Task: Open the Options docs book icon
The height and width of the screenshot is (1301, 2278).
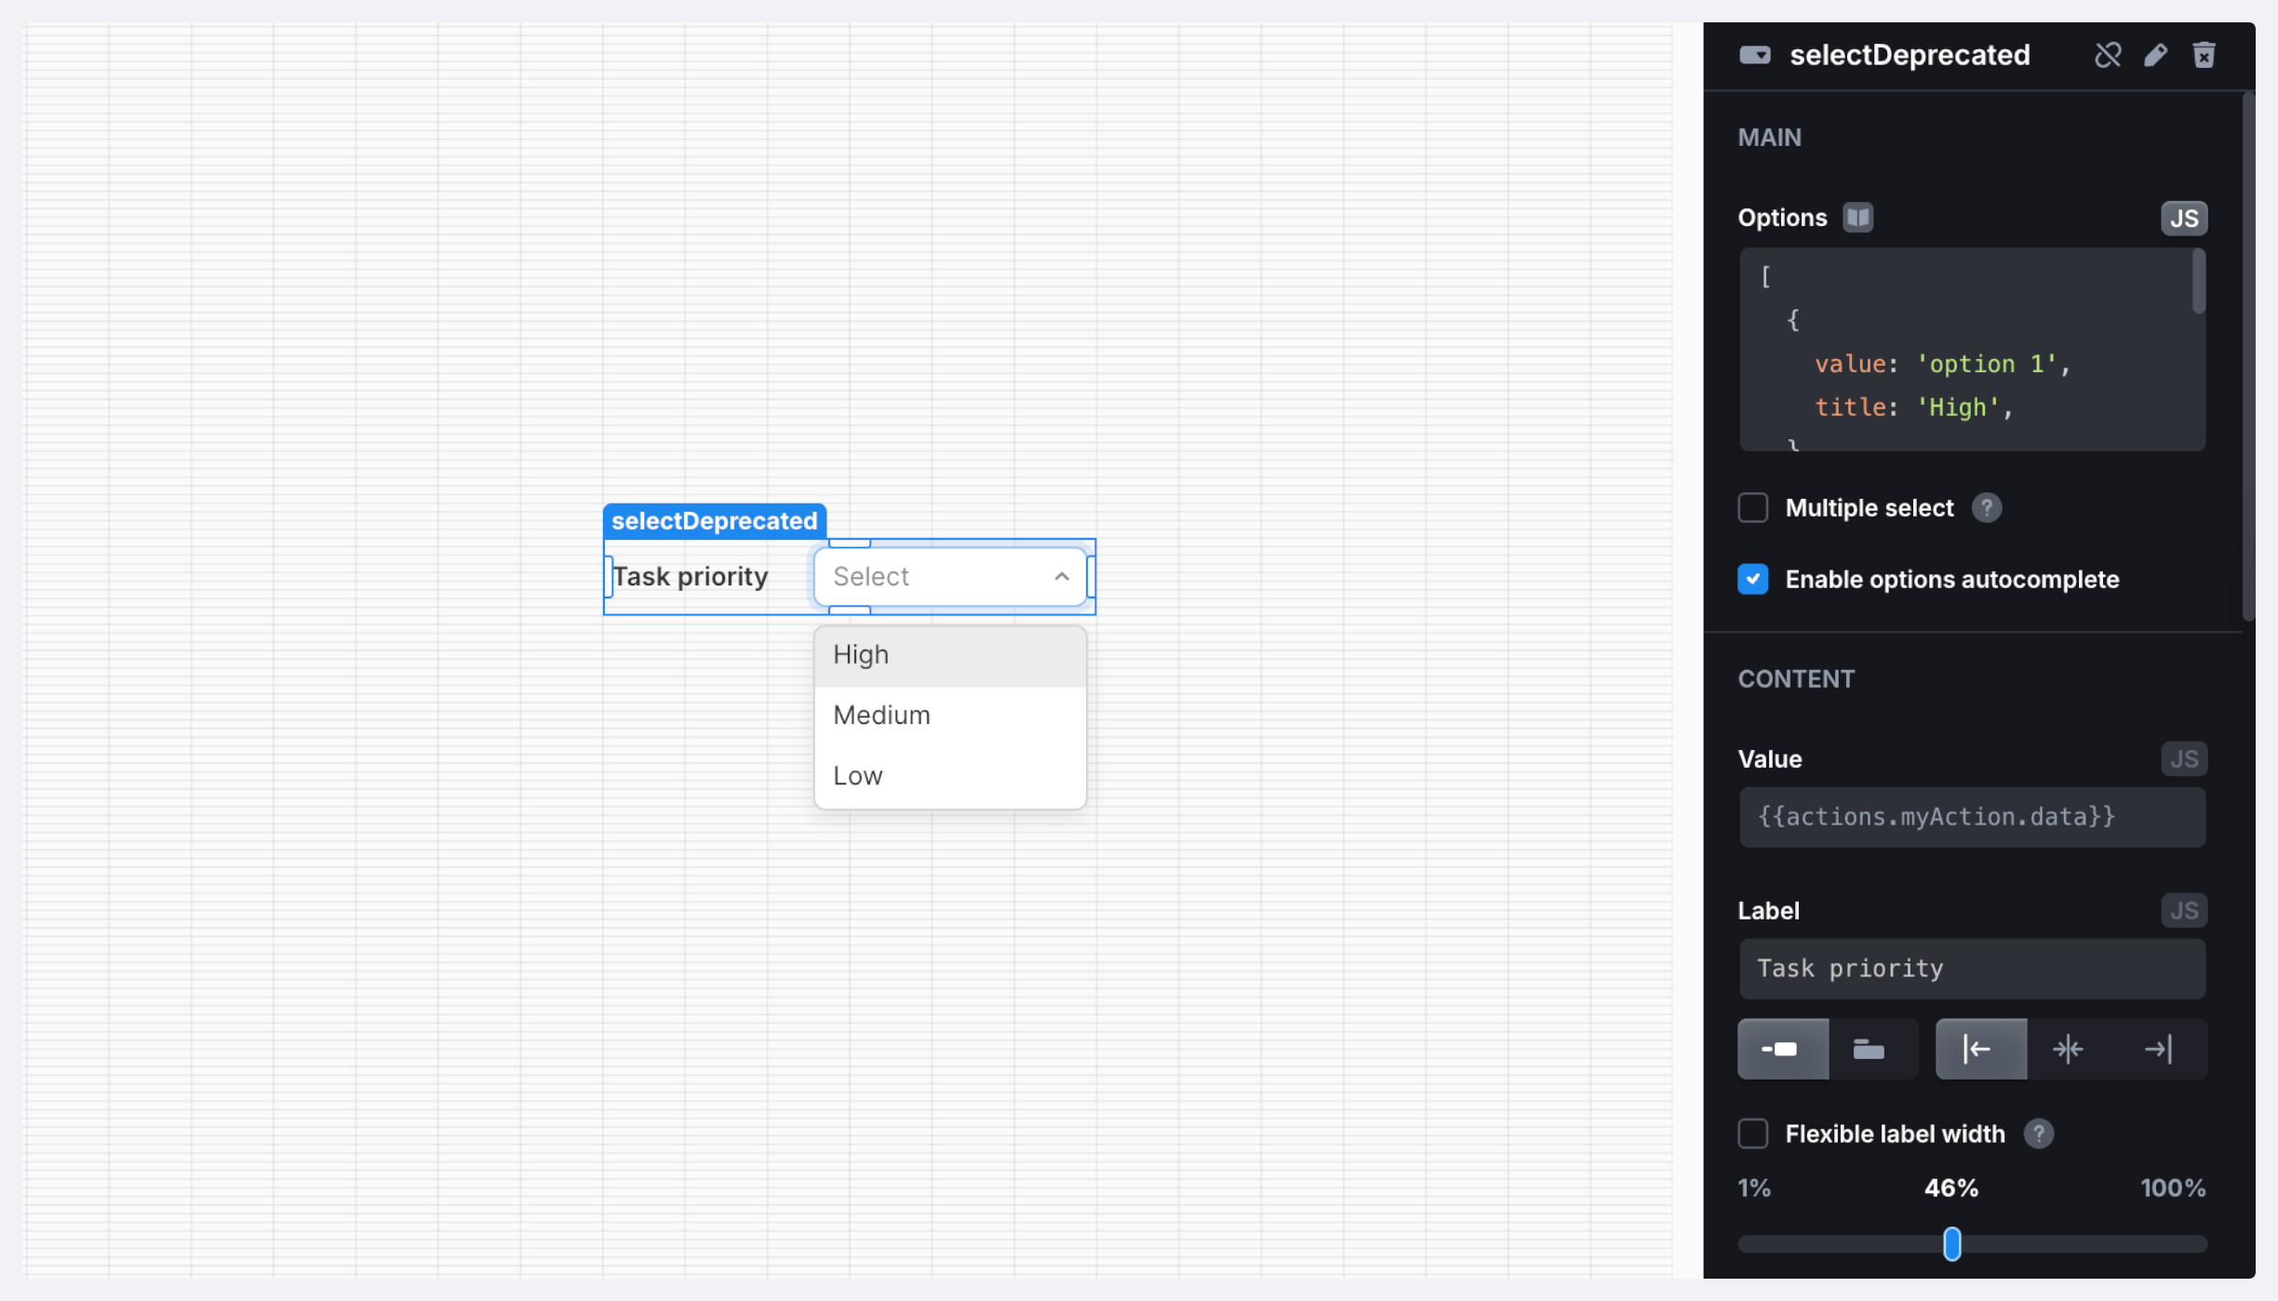Action: tap(1857, 218)
